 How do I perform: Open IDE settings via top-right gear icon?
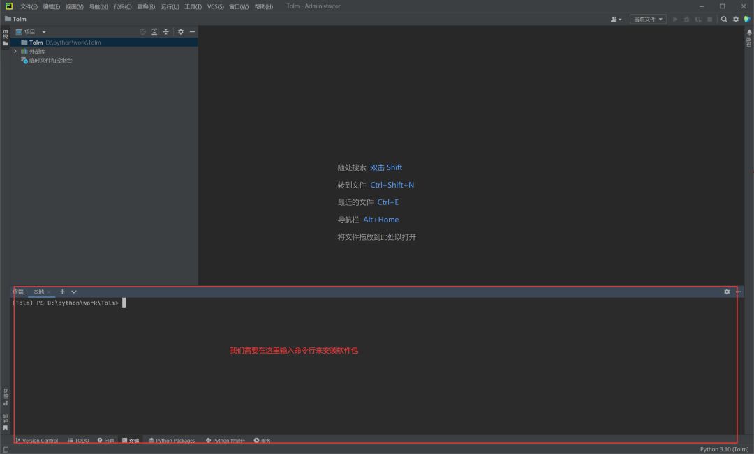735,20
